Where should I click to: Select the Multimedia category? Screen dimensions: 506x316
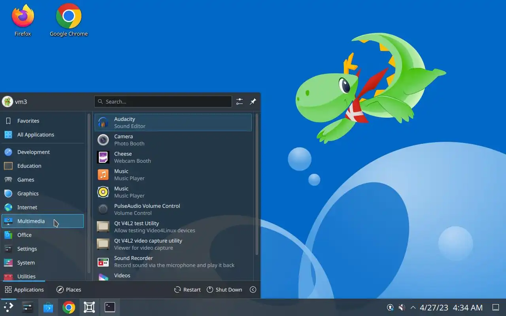click(43, 221)
